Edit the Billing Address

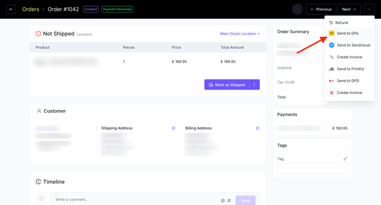[258, 128]
